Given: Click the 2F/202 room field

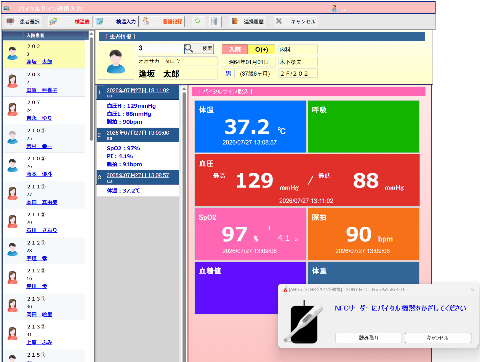Looking at the screenshot, I should coord(298,73).
